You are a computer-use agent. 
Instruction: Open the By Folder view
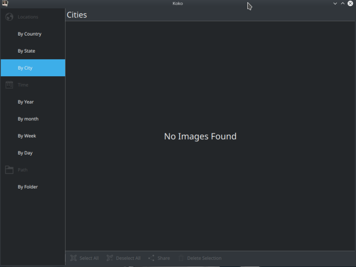(x=33, y=187)
